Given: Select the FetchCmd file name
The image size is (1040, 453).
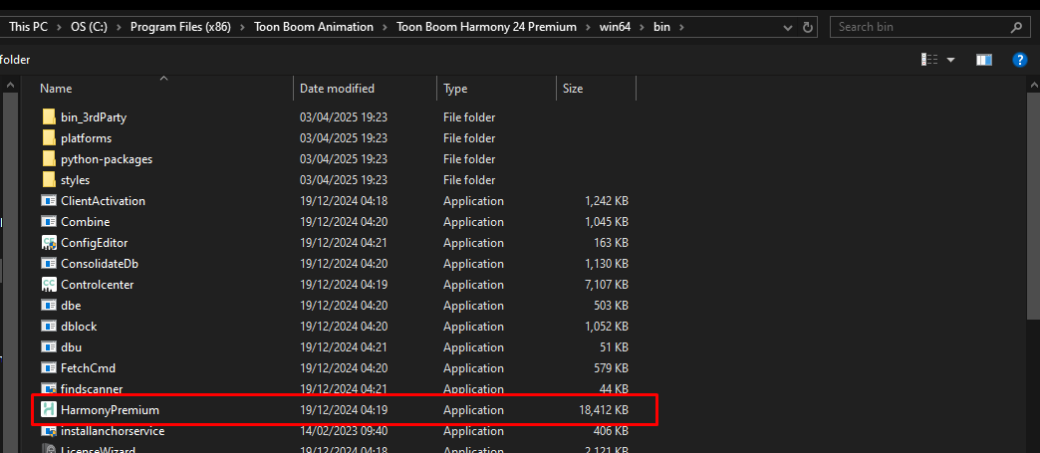Looking at the screenshot, I should [x=89, y=368].
